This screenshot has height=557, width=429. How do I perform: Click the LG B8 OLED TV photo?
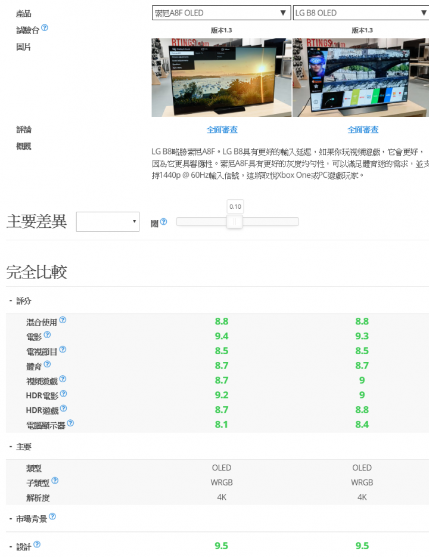point(361,78)
